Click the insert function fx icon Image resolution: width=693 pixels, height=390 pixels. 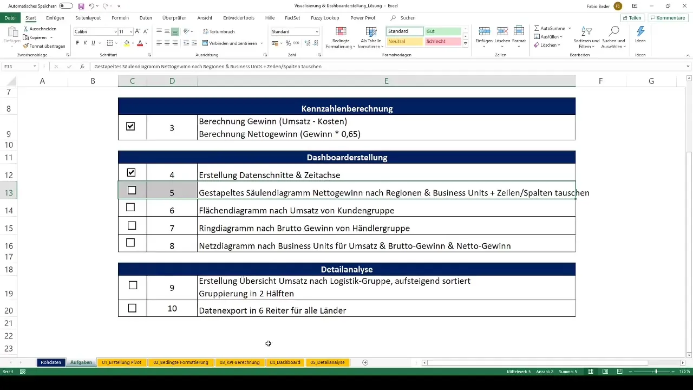[x=82, y=66]
